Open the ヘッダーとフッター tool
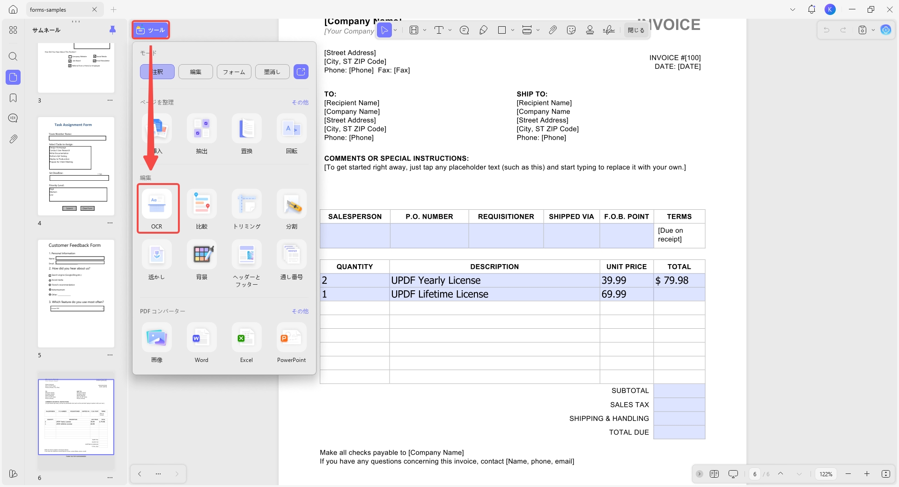Image resolution: width=899 pixels, height=487 pixels. coord(247,263)
